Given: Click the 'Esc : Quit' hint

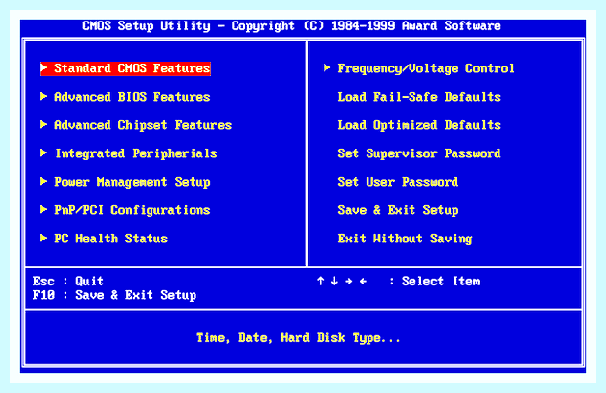Looking at the screenshot, I should (x=68, y=281).
